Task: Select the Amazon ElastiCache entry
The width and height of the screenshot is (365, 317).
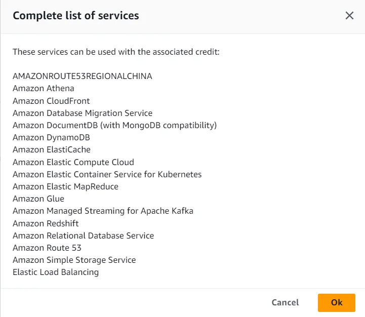Action: click(52, 149)
